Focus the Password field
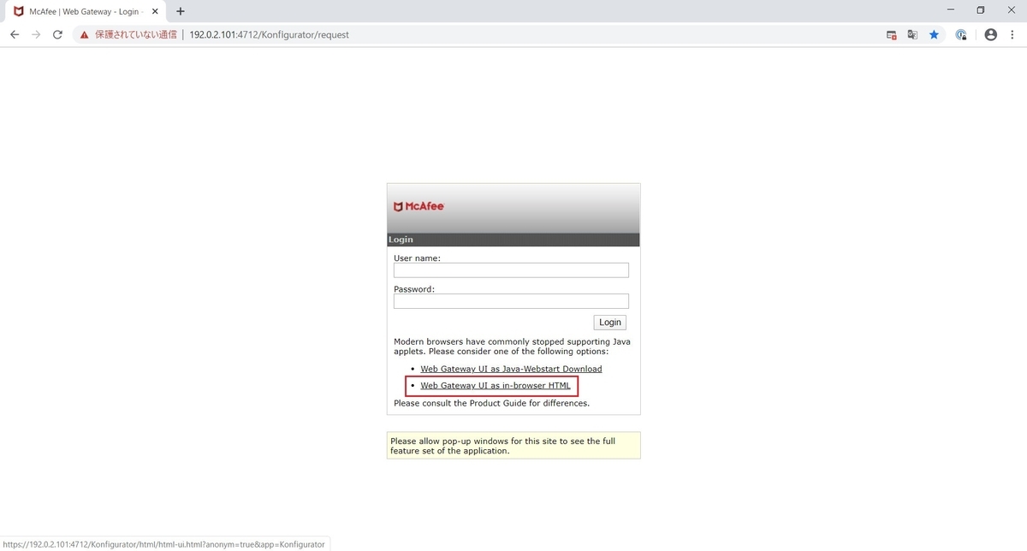 click(x=511, y=301)
